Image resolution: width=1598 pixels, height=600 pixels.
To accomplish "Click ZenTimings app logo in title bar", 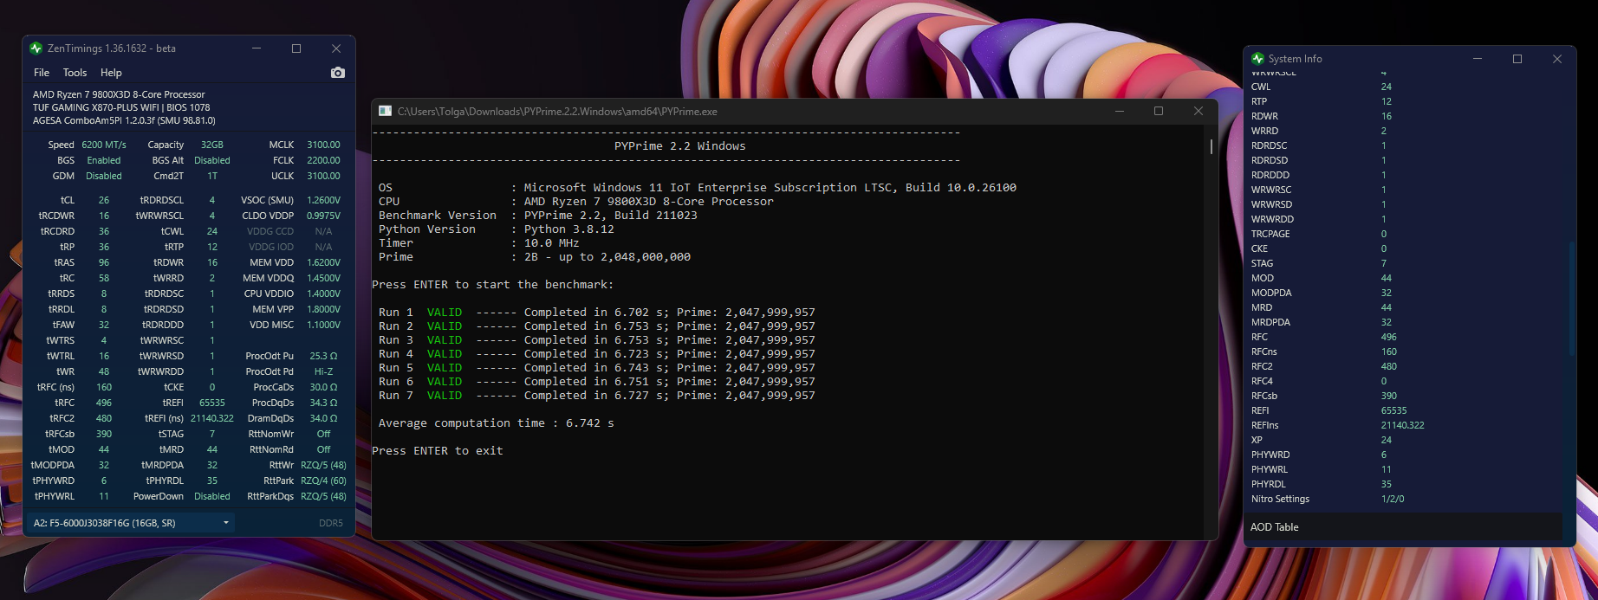I will (x=36, y=48).
